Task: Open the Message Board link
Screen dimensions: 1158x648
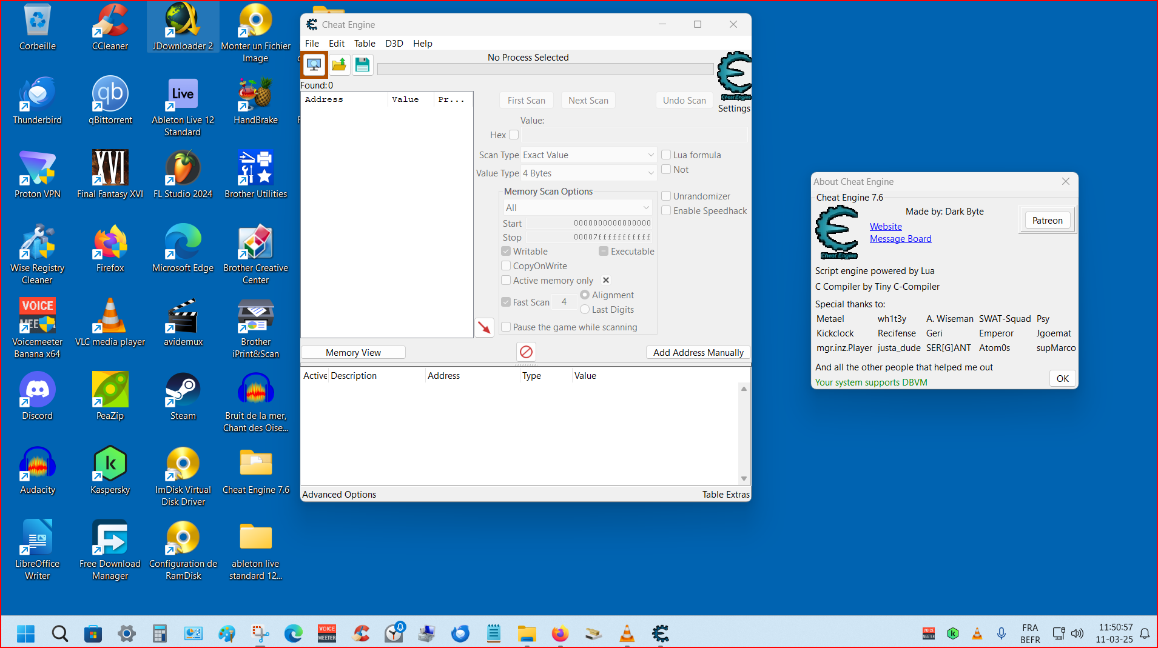Action: 900,238
